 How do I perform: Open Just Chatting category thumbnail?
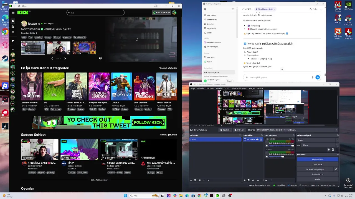coord(31,87)
